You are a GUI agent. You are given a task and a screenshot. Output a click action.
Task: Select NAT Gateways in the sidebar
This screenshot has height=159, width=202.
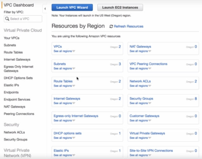[x=15, y=107]
